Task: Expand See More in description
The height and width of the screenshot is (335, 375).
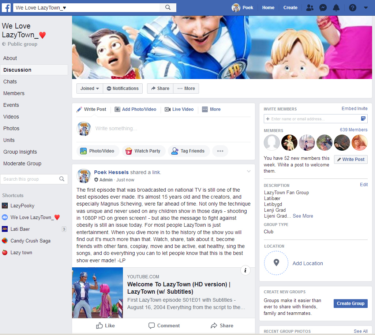Action: 303,216
